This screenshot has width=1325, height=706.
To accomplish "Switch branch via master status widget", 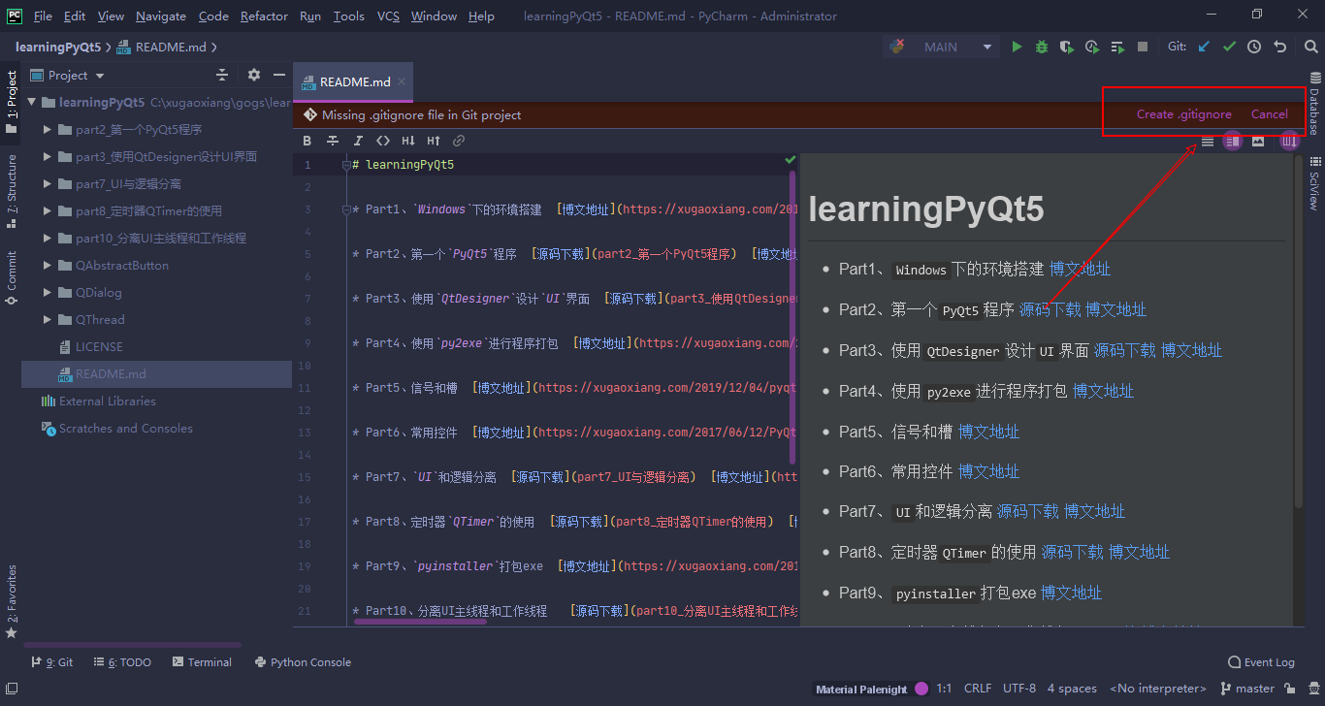I will (x=1247, y=689).
